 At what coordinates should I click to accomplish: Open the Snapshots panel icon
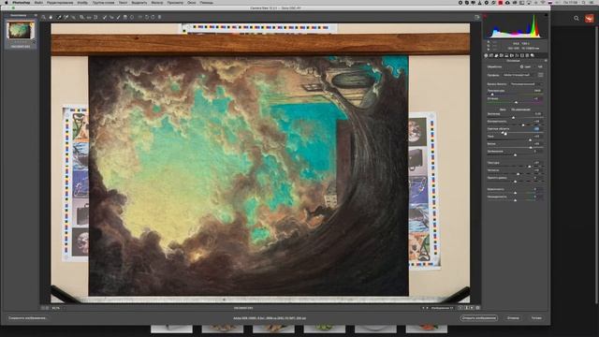point(533,55)
